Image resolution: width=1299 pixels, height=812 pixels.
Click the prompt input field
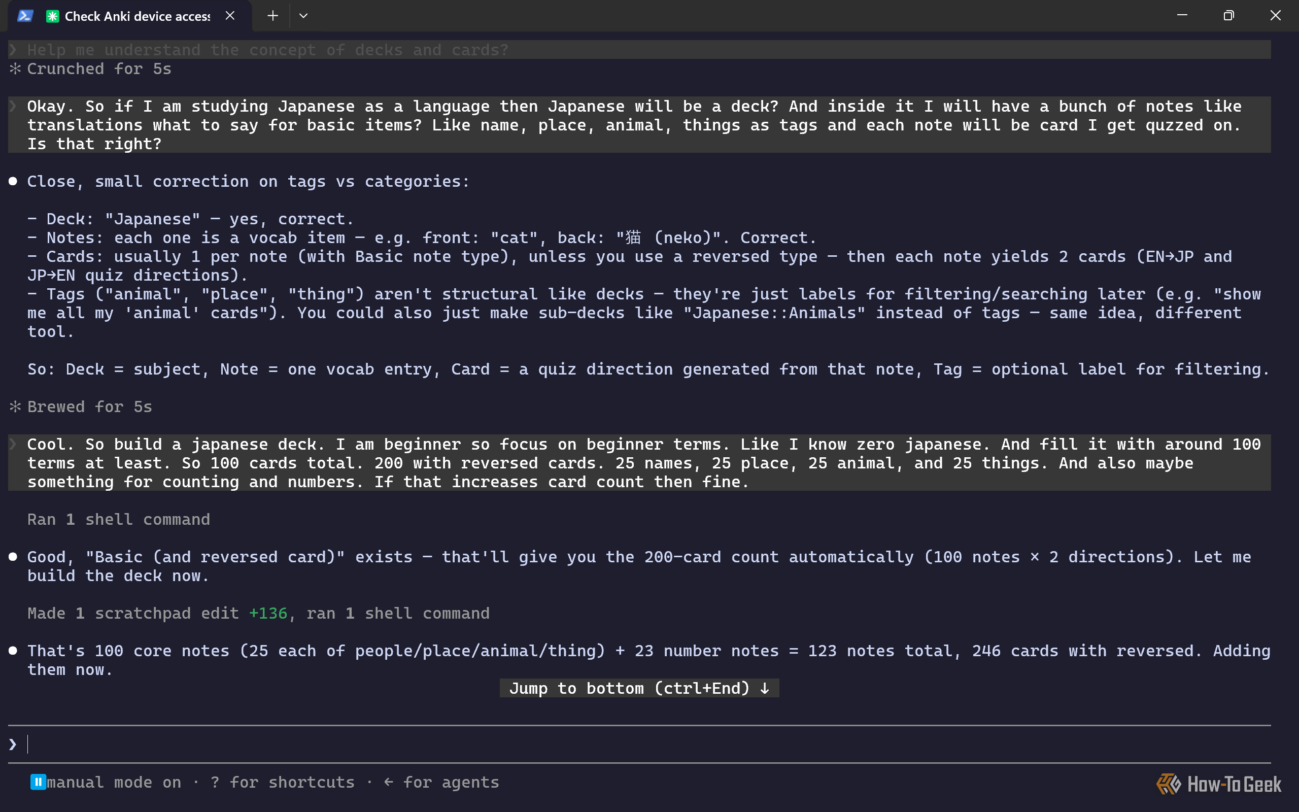click(639, 744)
